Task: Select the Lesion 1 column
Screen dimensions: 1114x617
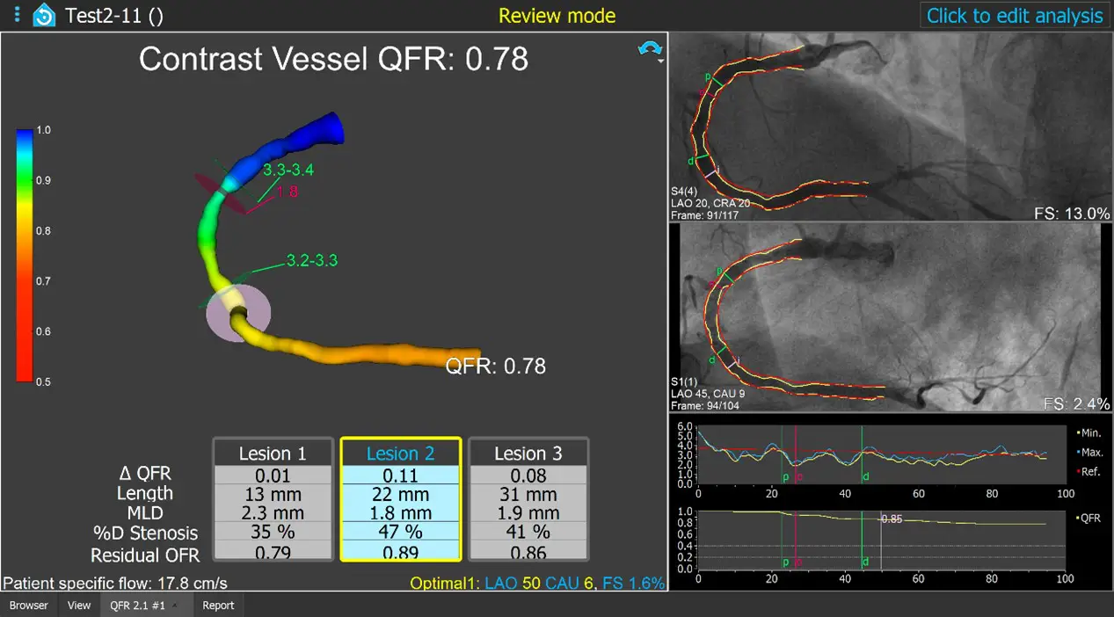Action: point(273,454)
